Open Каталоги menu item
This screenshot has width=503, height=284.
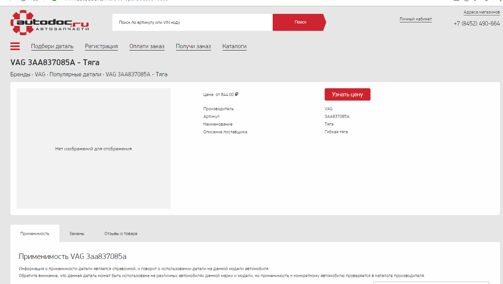[234, 46]
